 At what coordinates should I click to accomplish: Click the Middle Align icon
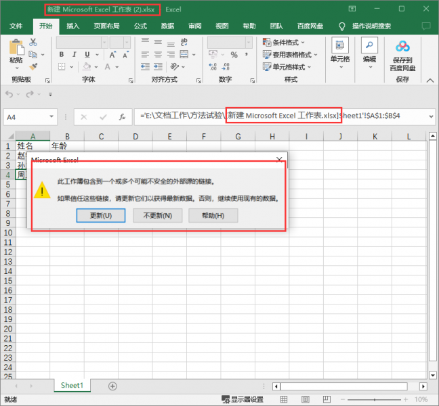pyautogui.click(x=158, y=42)
